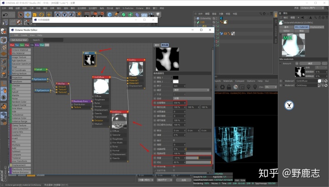329x187 pixels.
Task: Add Image Texture from node list
Action: click(21, 57)
